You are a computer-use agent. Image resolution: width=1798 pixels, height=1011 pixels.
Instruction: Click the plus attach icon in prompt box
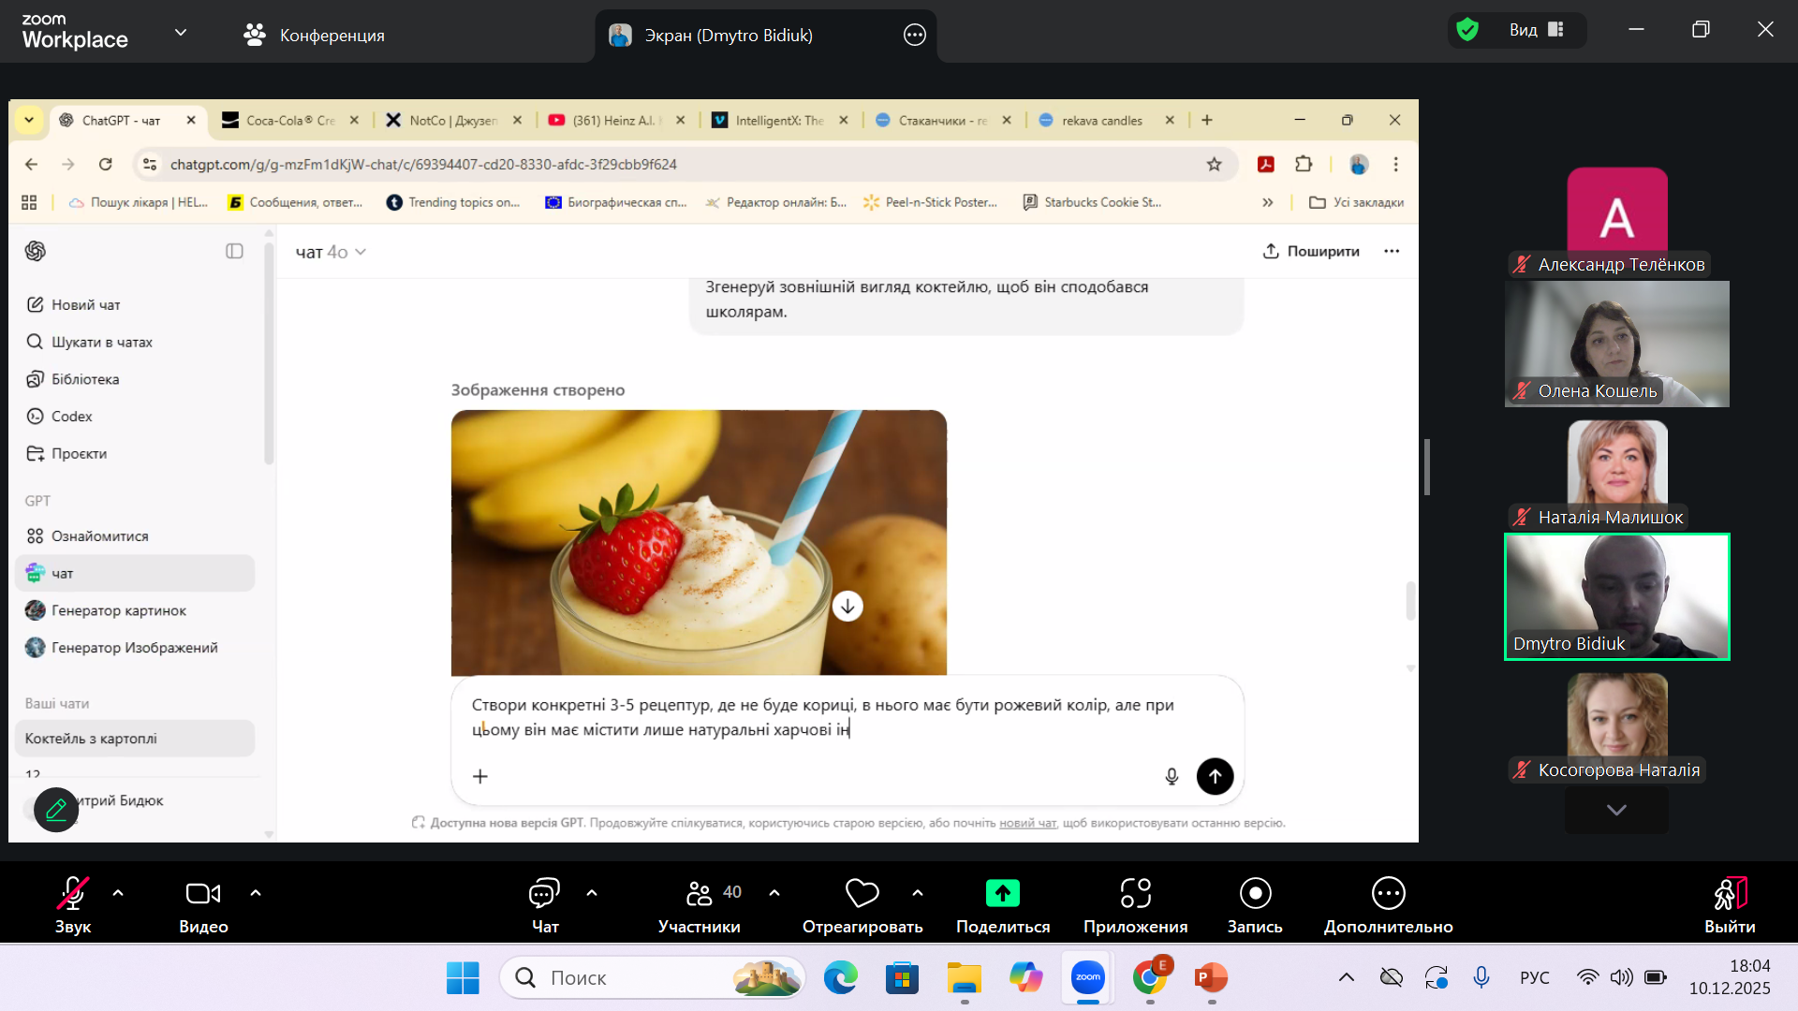(x=480, y=776)
